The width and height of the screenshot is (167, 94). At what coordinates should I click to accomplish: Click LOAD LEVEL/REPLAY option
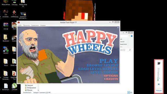(x=98, y=69)
